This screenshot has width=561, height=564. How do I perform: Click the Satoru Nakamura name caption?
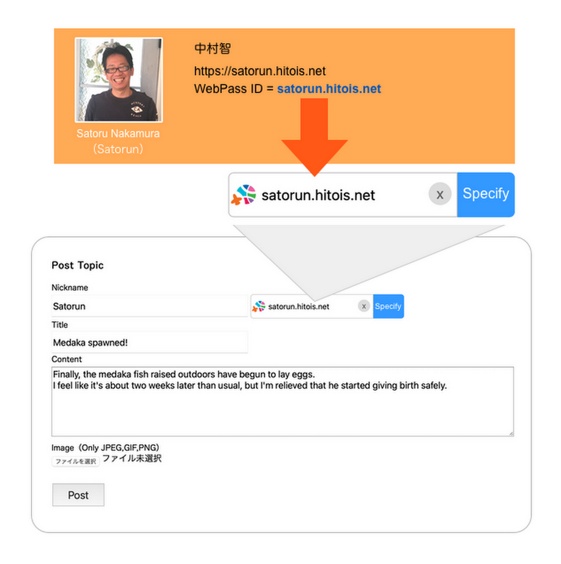118,133
